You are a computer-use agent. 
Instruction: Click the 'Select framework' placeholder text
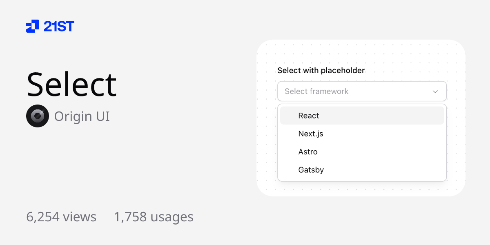316,91
